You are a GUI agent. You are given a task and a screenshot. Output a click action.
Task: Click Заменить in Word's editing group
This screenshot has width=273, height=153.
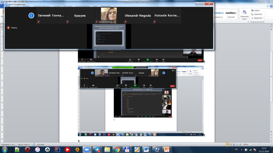257,14
